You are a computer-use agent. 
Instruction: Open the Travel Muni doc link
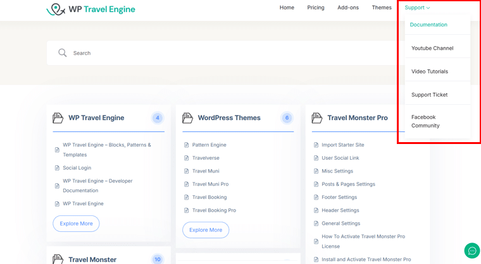(206, 171)
